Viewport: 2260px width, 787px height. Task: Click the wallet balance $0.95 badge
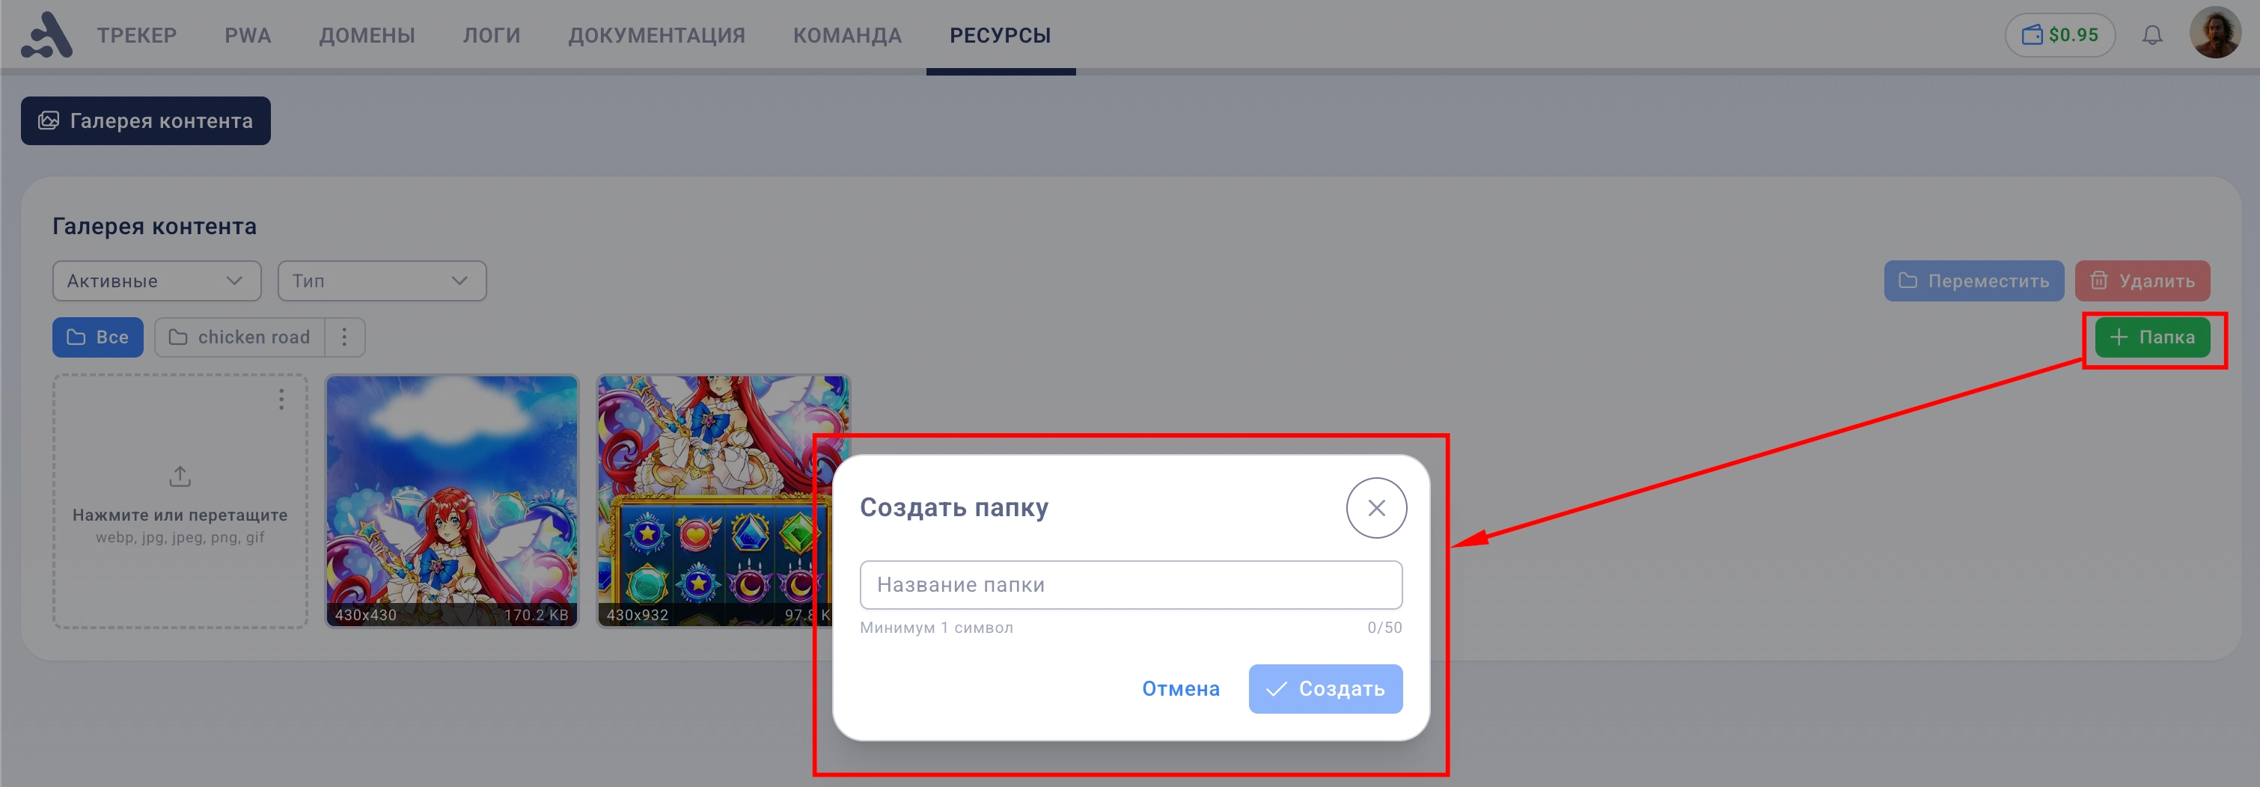point(2059,35)
